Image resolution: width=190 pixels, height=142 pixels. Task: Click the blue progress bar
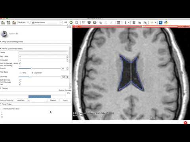(x=40, y=97)
